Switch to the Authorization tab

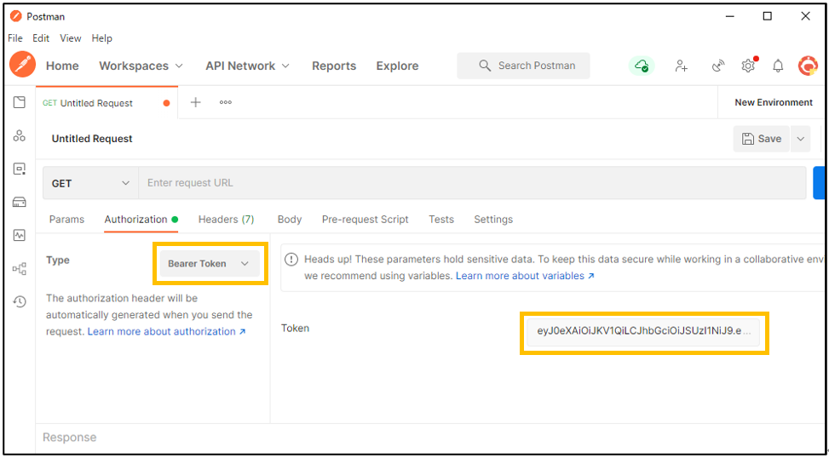[141, 220]
